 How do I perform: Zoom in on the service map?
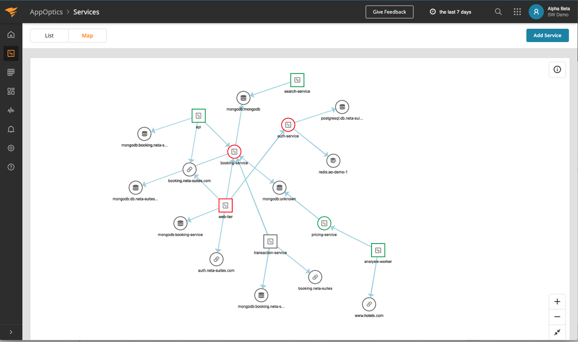[x=557, y=301]
